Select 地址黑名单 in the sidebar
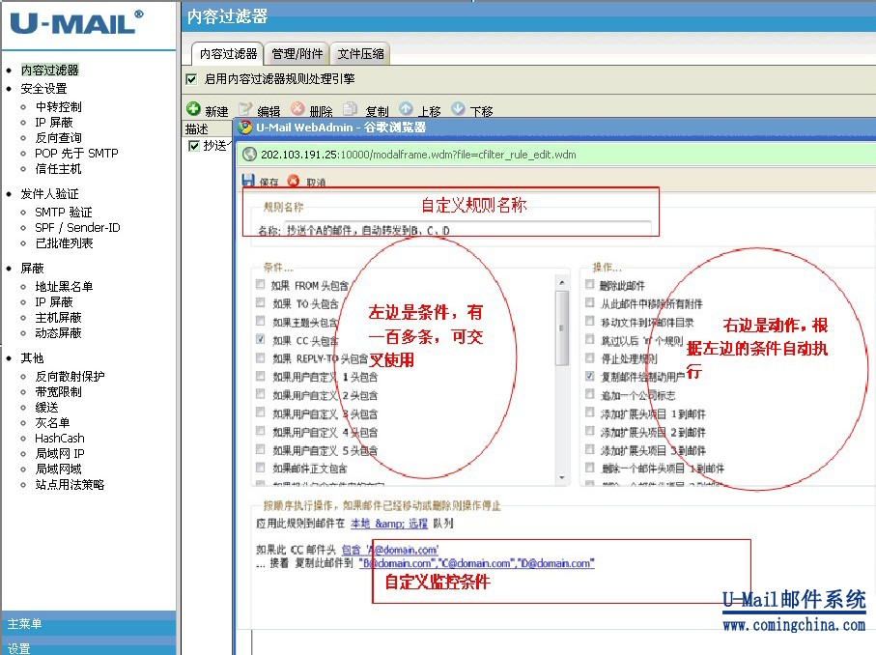Image resolution: width=876 pixels, height=655 pixels. (64, 287)
